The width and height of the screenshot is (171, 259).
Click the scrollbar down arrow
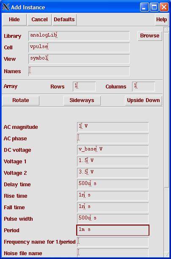click(167, 254)
